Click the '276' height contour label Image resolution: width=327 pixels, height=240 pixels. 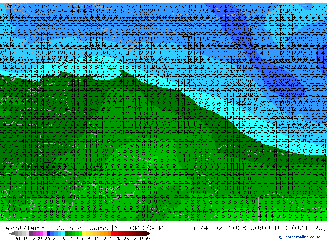tap(84, 57)
